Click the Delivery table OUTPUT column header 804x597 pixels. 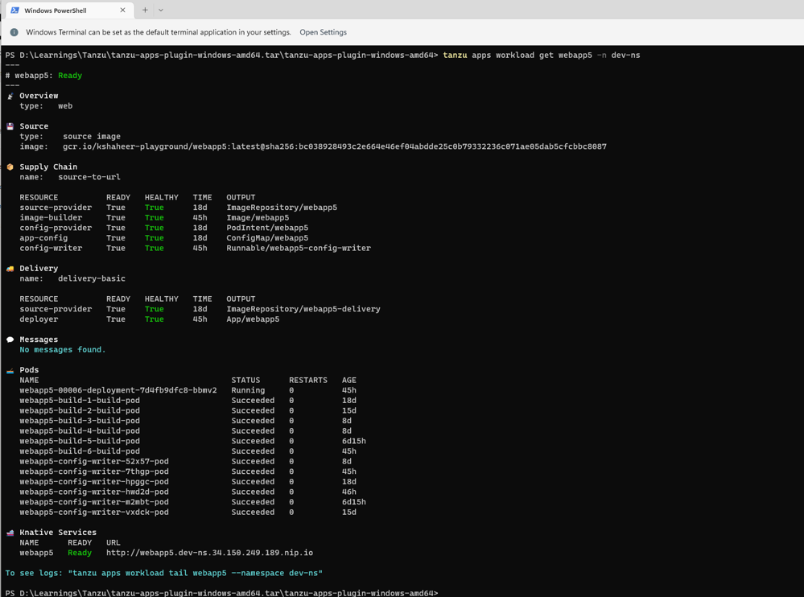[x=241, y=298]
